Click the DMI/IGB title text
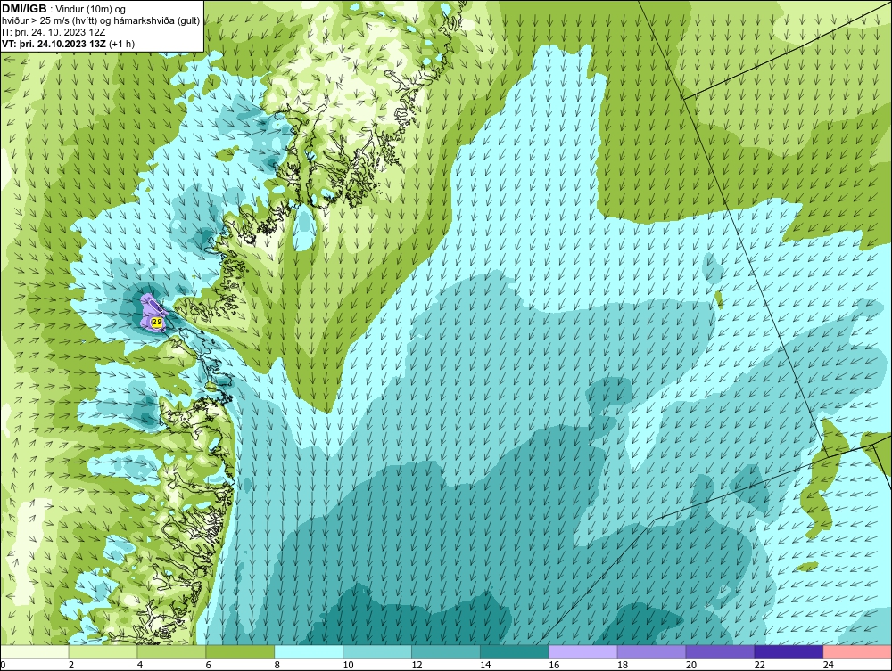892x671 pixels. [24, 9]
